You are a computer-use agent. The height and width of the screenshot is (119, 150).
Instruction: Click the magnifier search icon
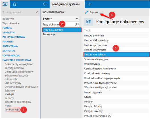(x=77, y=24)
